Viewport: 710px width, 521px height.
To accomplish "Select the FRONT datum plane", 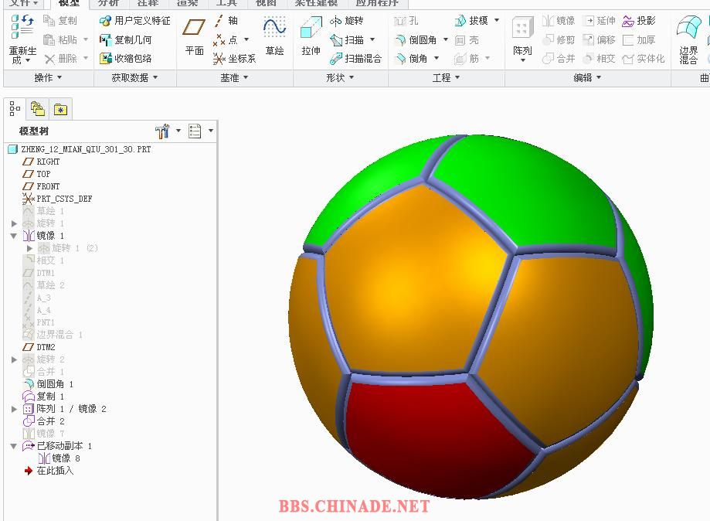I will pyautogui.click(x=41, y=186).
